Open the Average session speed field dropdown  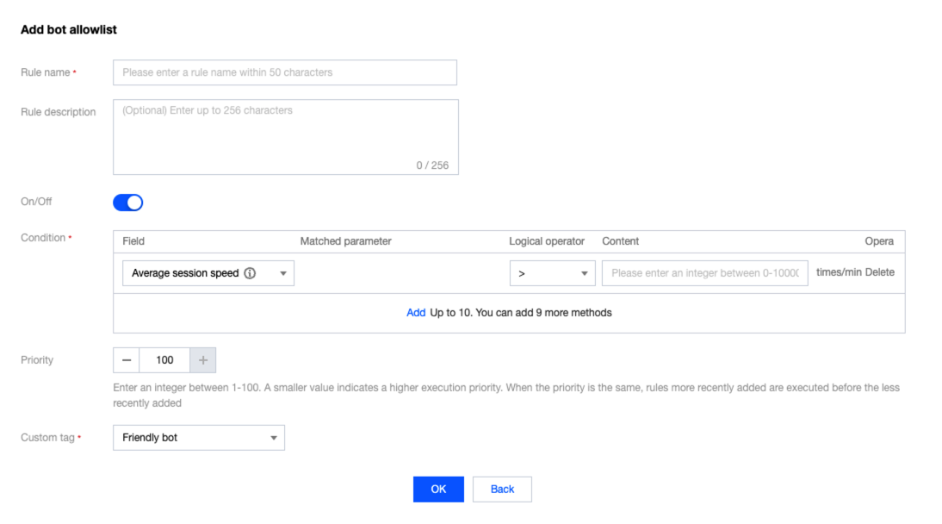(x=208, y=273)
